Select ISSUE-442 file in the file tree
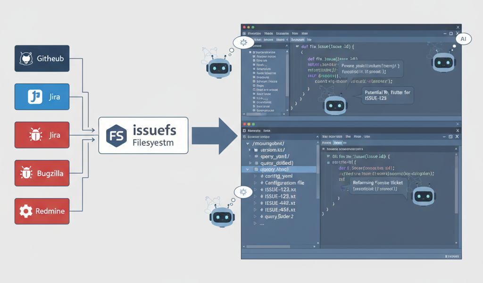Image resolution: width=483 pixels, height=283 pixels. pyautogui.click(x=280, y=203)
